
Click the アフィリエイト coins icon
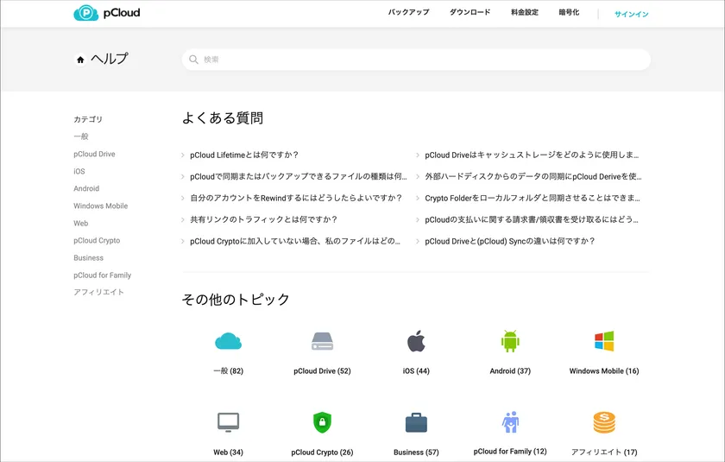[603, 422]
